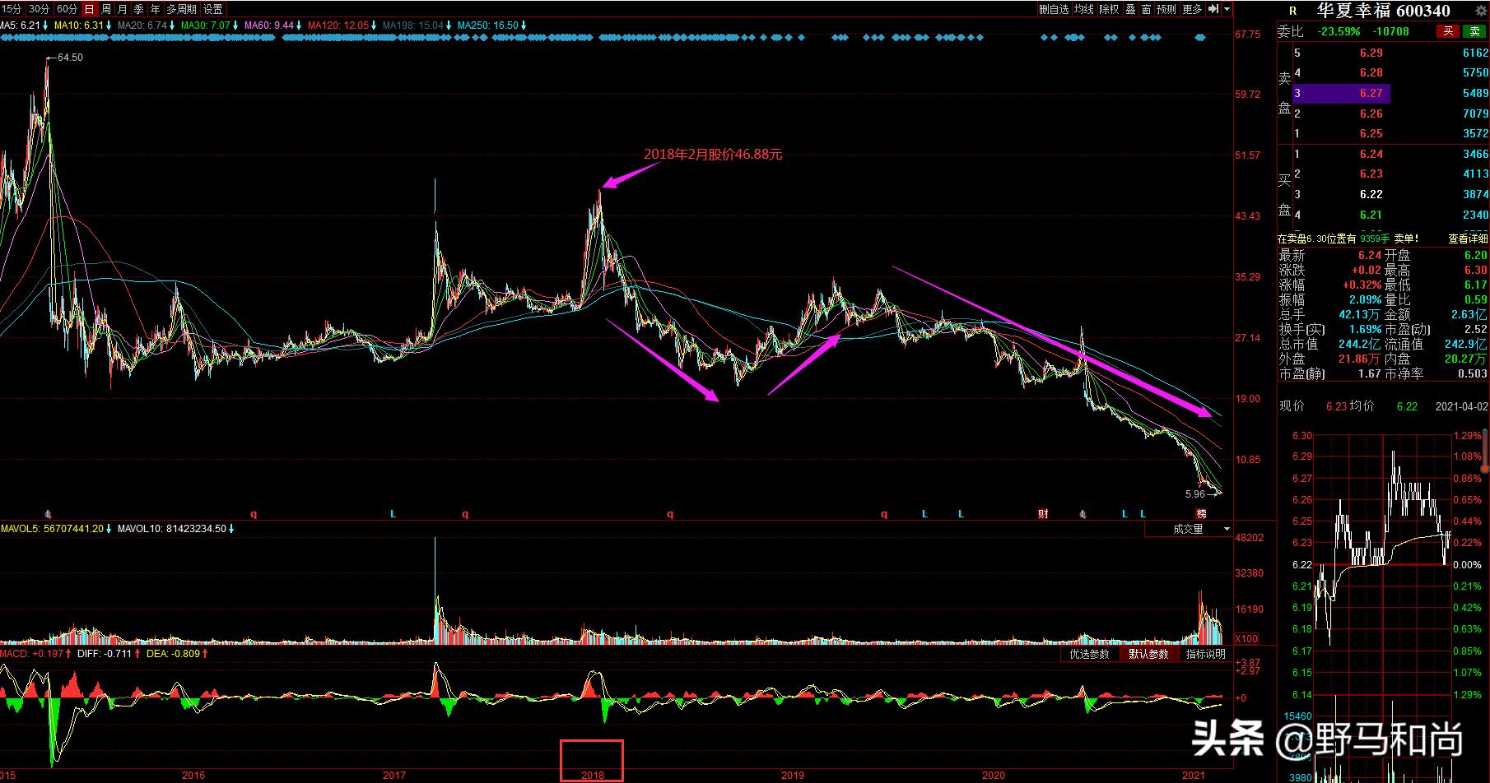The image size is (1490, 783).
Task: Select the 日 daily chart tab
Action: tap(89, 10)
